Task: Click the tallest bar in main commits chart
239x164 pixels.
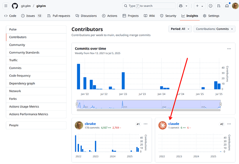Action: 79,77
